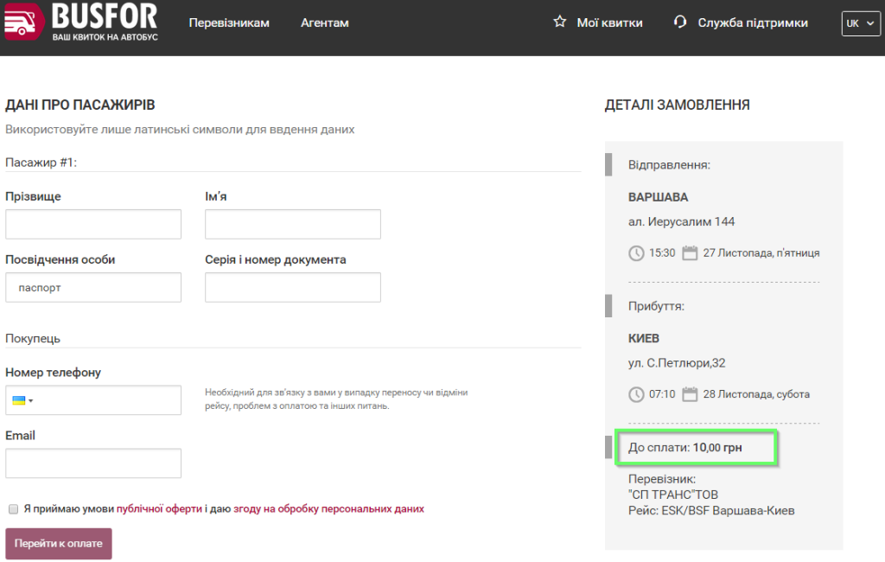
Task: Check the public offer agreement checkbox
Action: (14, 509)
